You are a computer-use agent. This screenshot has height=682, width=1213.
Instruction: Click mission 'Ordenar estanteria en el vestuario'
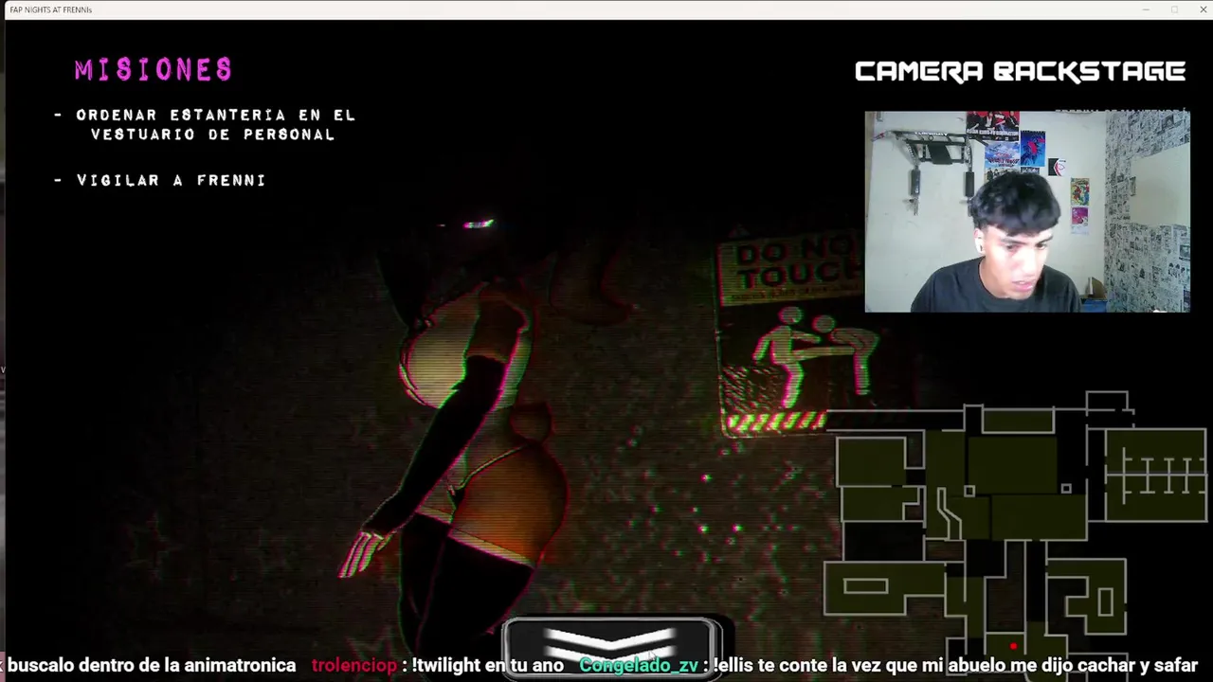tap(206, 124)
